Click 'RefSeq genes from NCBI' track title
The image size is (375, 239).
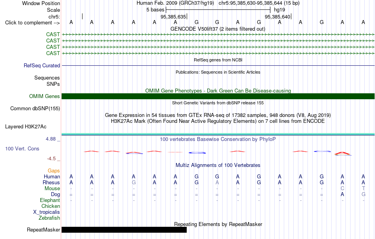pos(218,60)
